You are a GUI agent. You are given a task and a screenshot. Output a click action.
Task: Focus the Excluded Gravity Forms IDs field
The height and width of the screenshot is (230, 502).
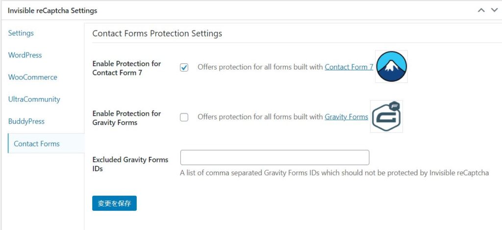click(275, 158)
